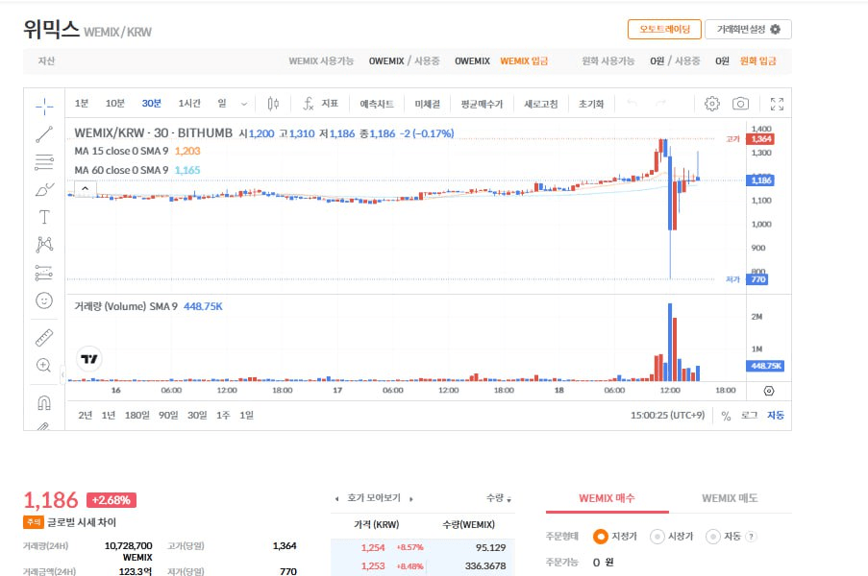Expand the interval dropdown chevron after 일
Screen dimensions: 868x576
click(x=244, y=104)
